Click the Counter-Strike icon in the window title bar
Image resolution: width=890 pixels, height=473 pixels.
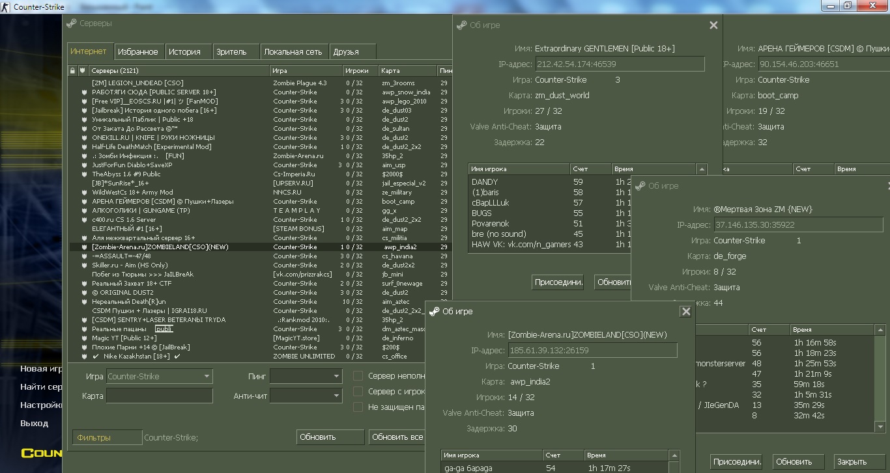click(x=7, y=7)
